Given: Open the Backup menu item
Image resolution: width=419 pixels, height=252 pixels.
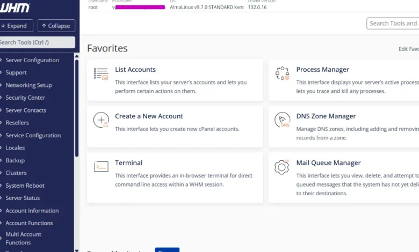Looking at the screenshot, I should [15, 160].
